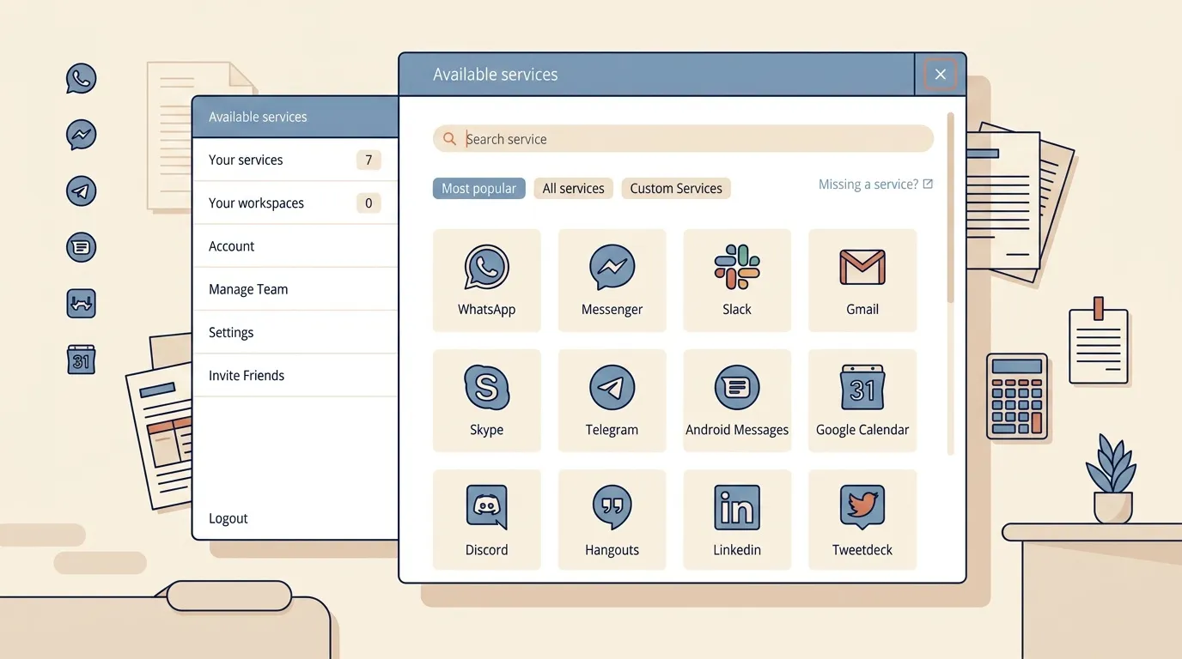Open Your workspaces in the sidebar menu
Viewport: 1182px width, 659px height.
(x=295, y=203)
